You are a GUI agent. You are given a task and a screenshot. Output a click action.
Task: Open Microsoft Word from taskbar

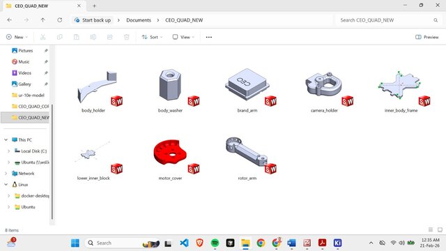click(291, 243)
